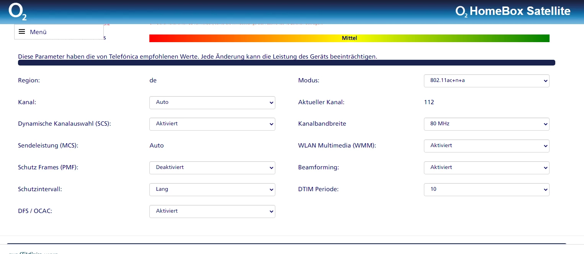Screen dimensions: 584x254
Task: Click the O2 HomeBox Satellite title
Action: [513, 11]
